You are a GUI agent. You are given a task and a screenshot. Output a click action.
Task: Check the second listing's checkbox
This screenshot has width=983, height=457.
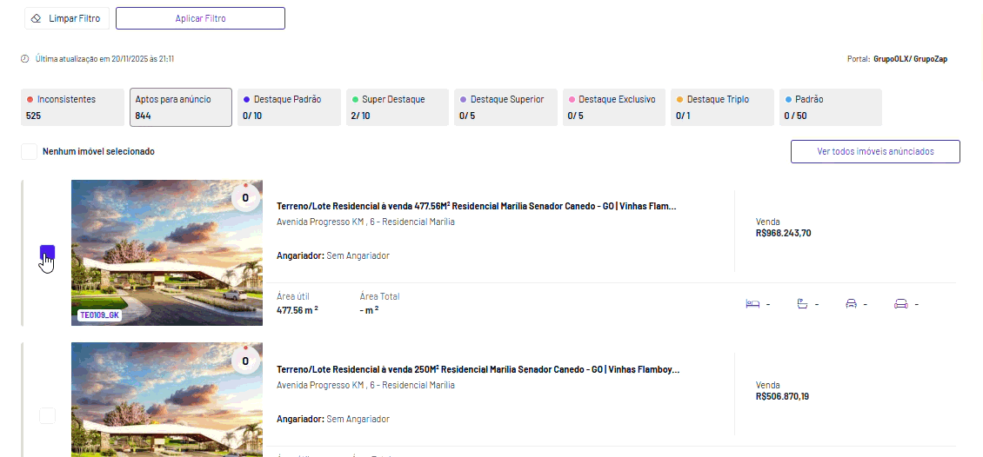click(x=48, y=415)
